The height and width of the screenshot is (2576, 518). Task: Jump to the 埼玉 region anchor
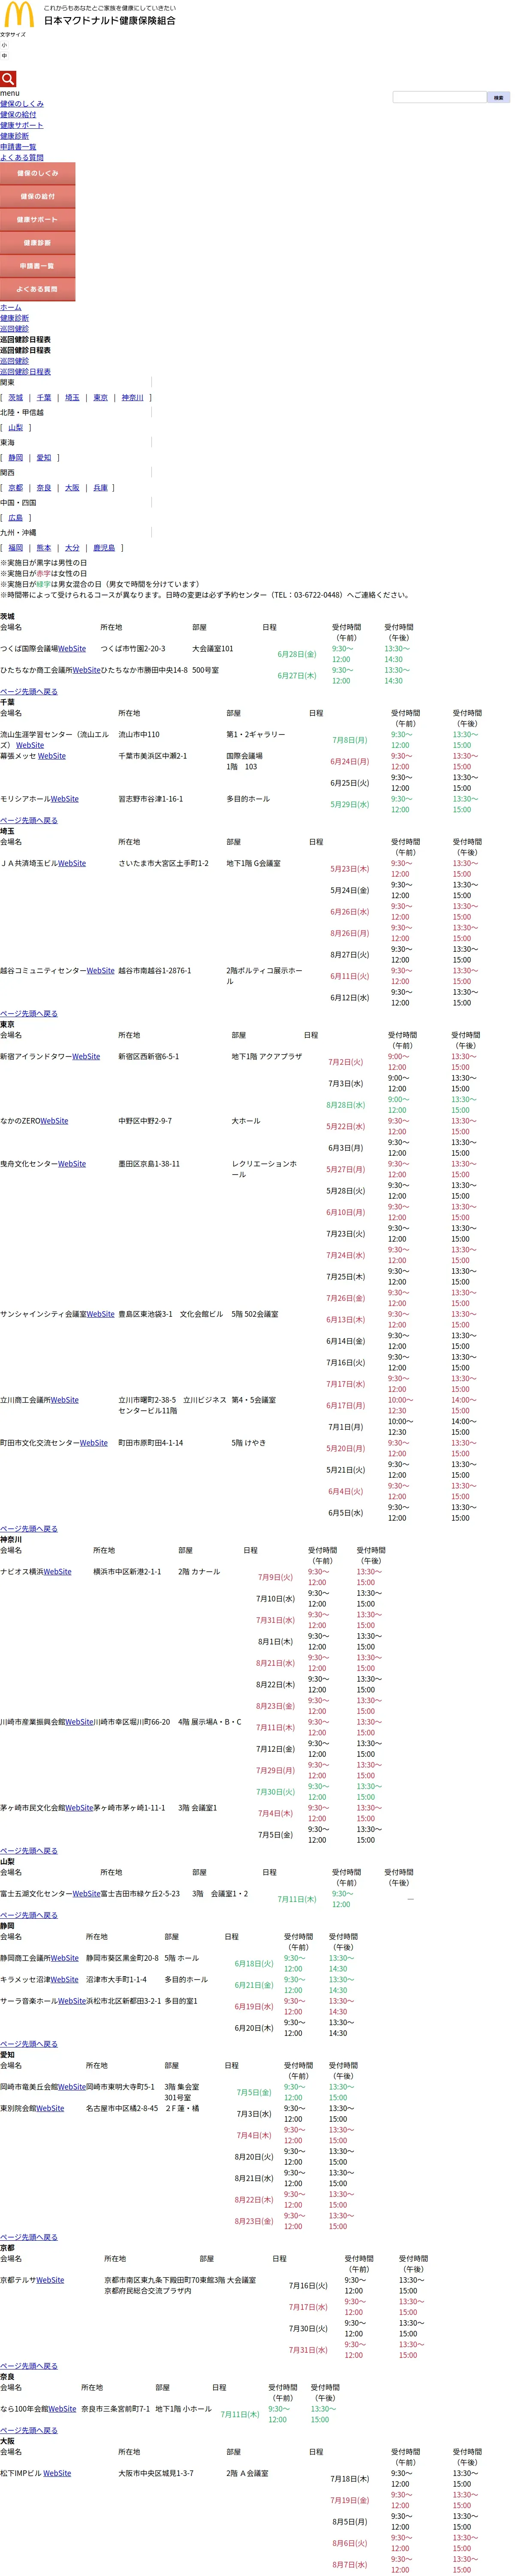(x=72, y=398)
